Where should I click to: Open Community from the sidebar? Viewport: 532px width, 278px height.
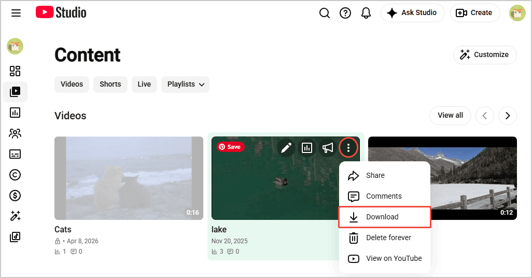click(x=15, y=133)
